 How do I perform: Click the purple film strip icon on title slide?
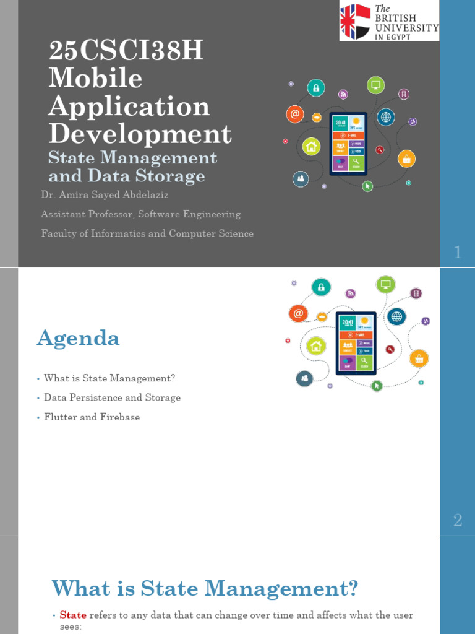404,94
